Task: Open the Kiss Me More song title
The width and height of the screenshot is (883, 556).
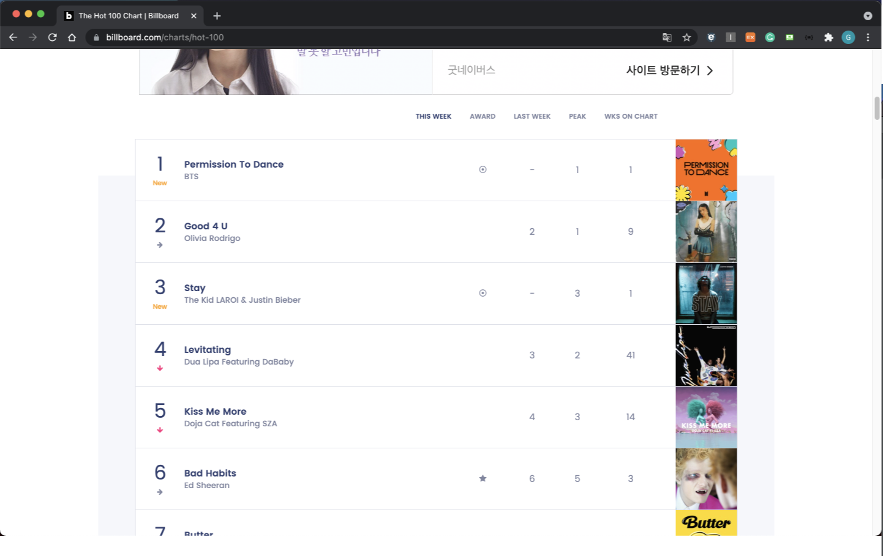Action: tap(216, 412)
